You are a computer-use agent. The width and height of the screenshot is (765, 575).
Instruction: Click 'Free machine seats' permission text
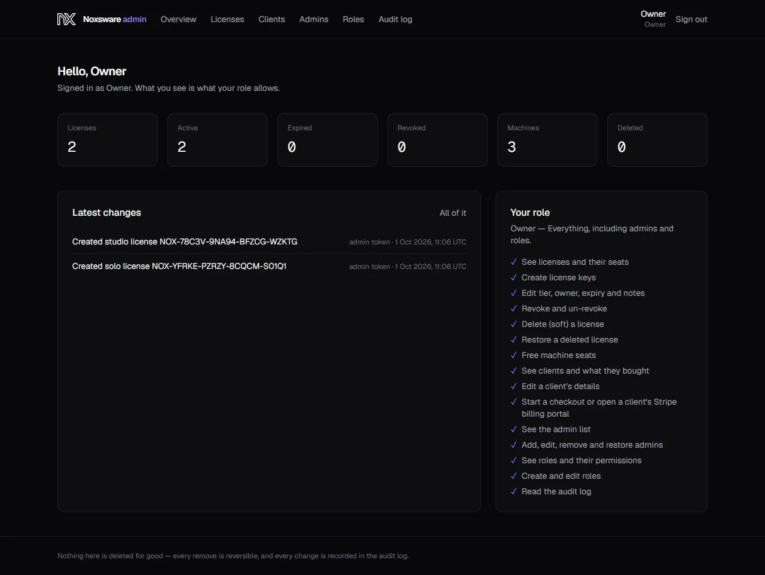coord(559,355)
